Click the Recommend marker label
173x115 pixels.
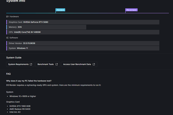click(131, 10)
